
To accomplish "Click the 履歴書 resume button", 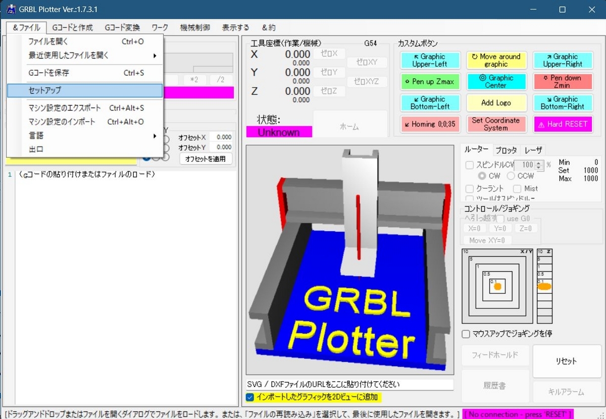I will click(x=495, y=386).
